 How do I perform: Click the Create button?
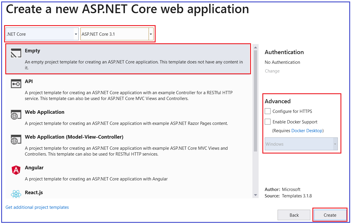pos(330,215)
